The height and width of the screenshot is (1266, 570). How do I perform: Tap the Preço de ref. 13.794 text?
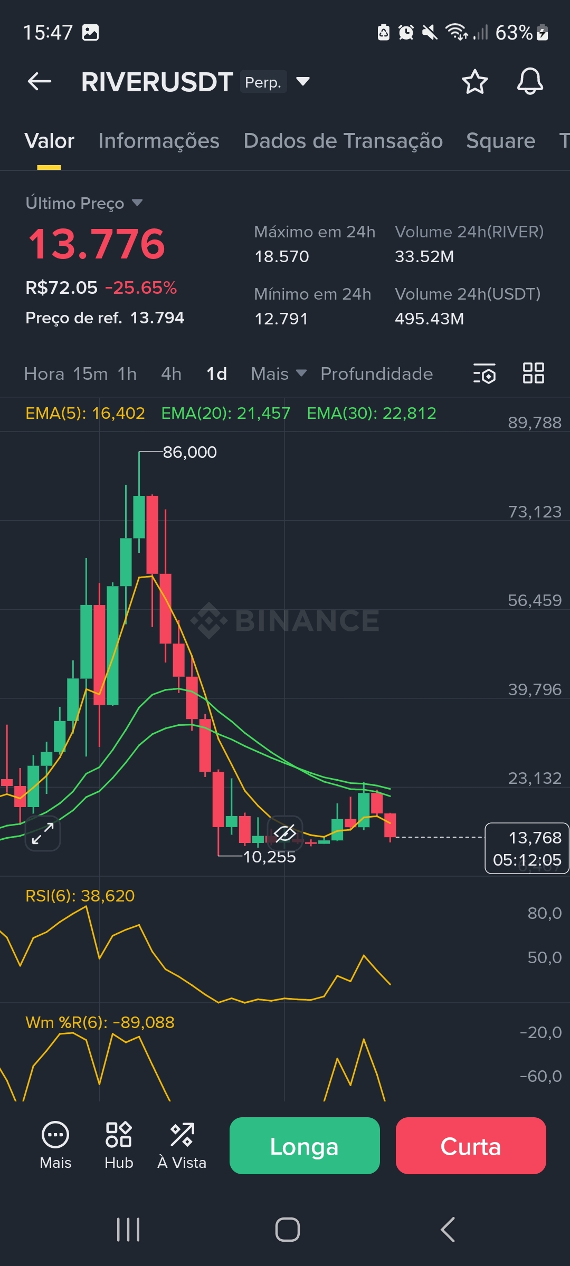tap(104, 318)
